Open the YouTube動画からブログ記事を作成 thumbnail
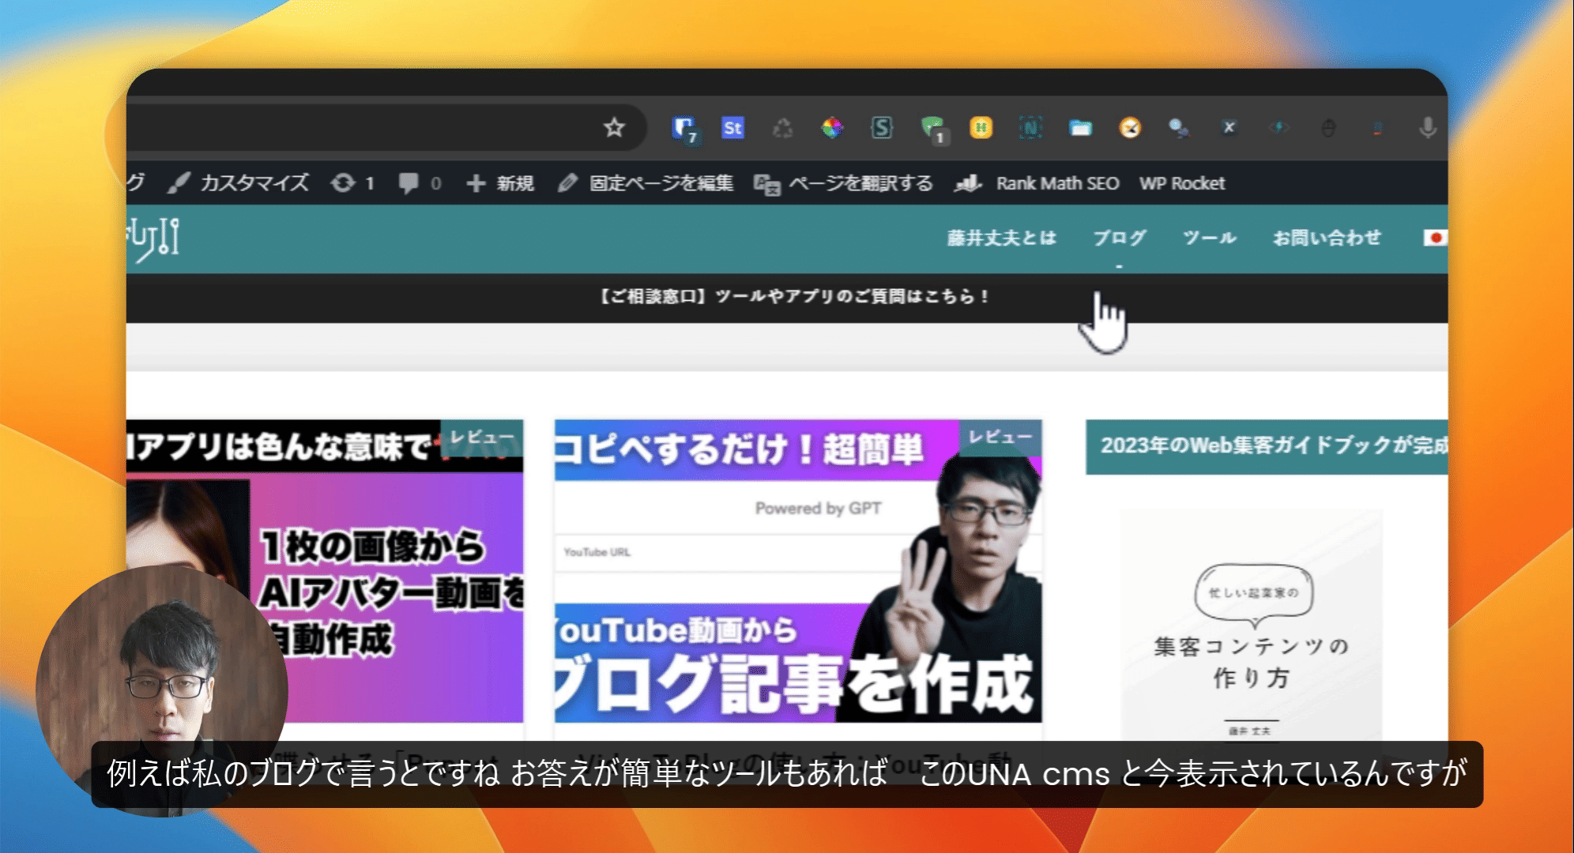 [x=797, y=572]
